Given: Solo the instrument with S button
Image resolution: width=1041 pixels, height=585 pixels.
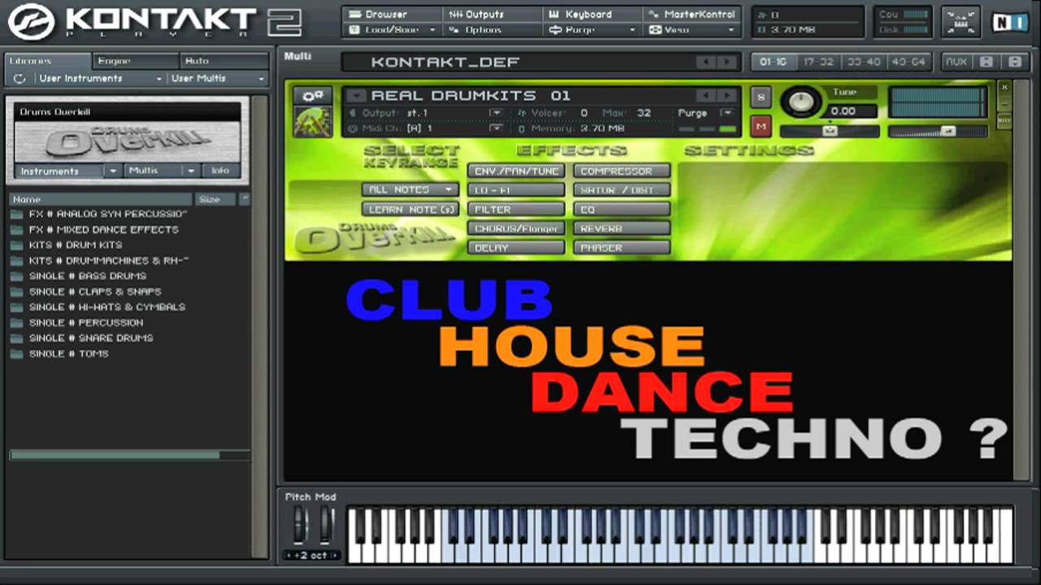Looking at the screenshot, I should pos(761,97).
